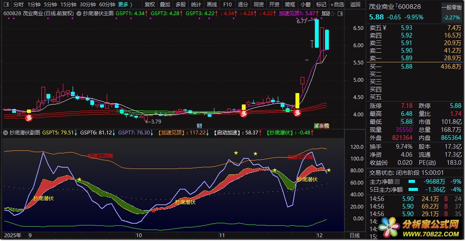The width and height of the screenshot is (466, 241).
Task: Click 最低 boxed value 5.88
Action: pos(407,122)
